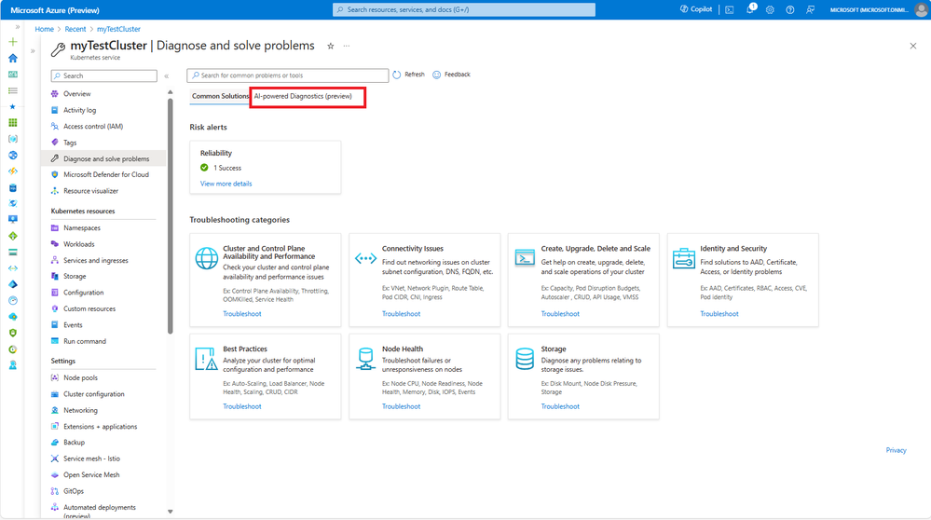Troubleshoot Storage
The image size is (931, 520).
[560, 406]
